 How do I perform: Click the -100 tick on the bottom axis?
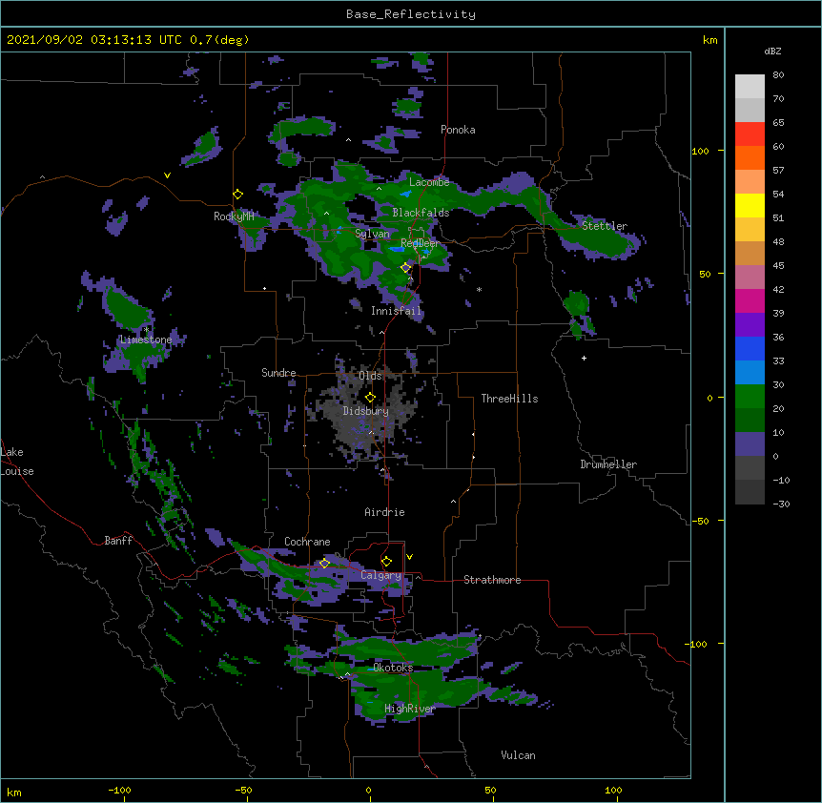[120, 790]
